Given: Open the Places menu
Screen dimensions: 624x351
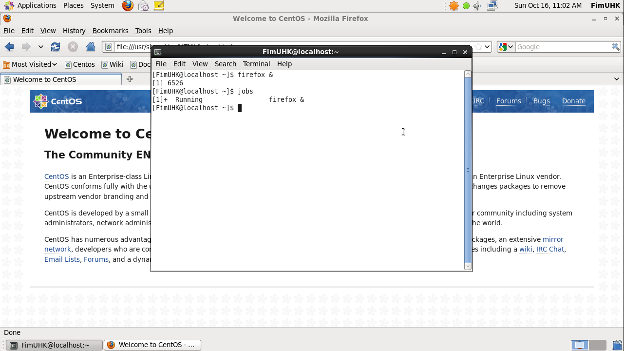Looking at the screenshot, I should (73, 5).
